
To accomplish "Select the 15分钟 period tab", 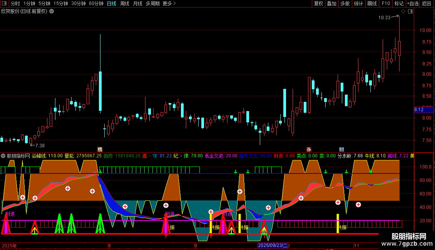I will pyautogui.click(x=60, y=3).
